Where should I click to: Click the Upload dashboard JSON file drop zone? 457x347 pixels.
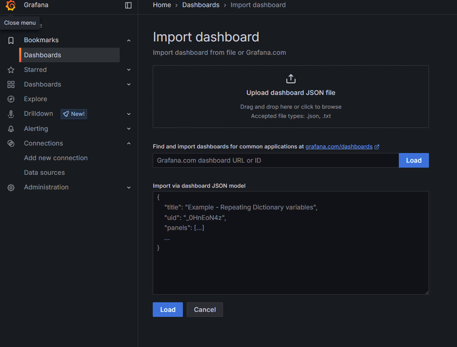[290, 97]
